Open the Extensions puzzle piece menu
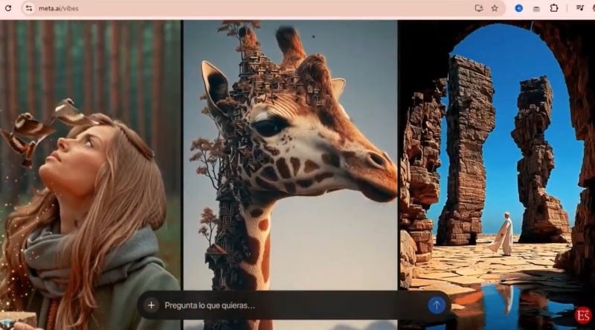This screenshot has height=330, width=595. [x=554, y=8]
